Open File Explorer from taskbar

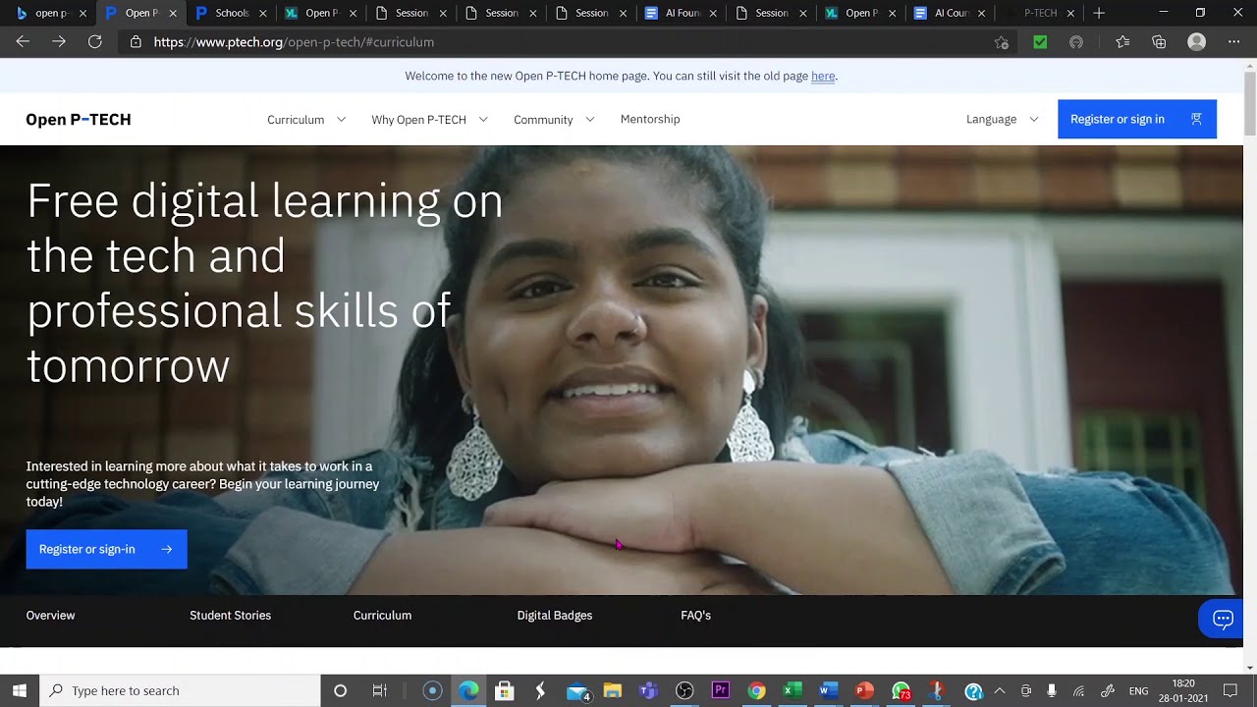612,690
